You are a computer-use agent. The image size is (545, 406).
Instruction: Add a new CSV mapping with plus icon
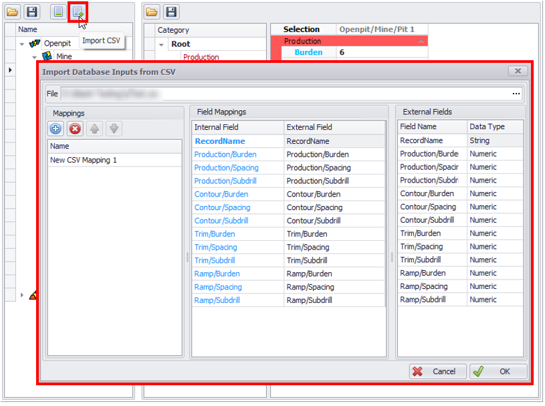click(56, 129)
